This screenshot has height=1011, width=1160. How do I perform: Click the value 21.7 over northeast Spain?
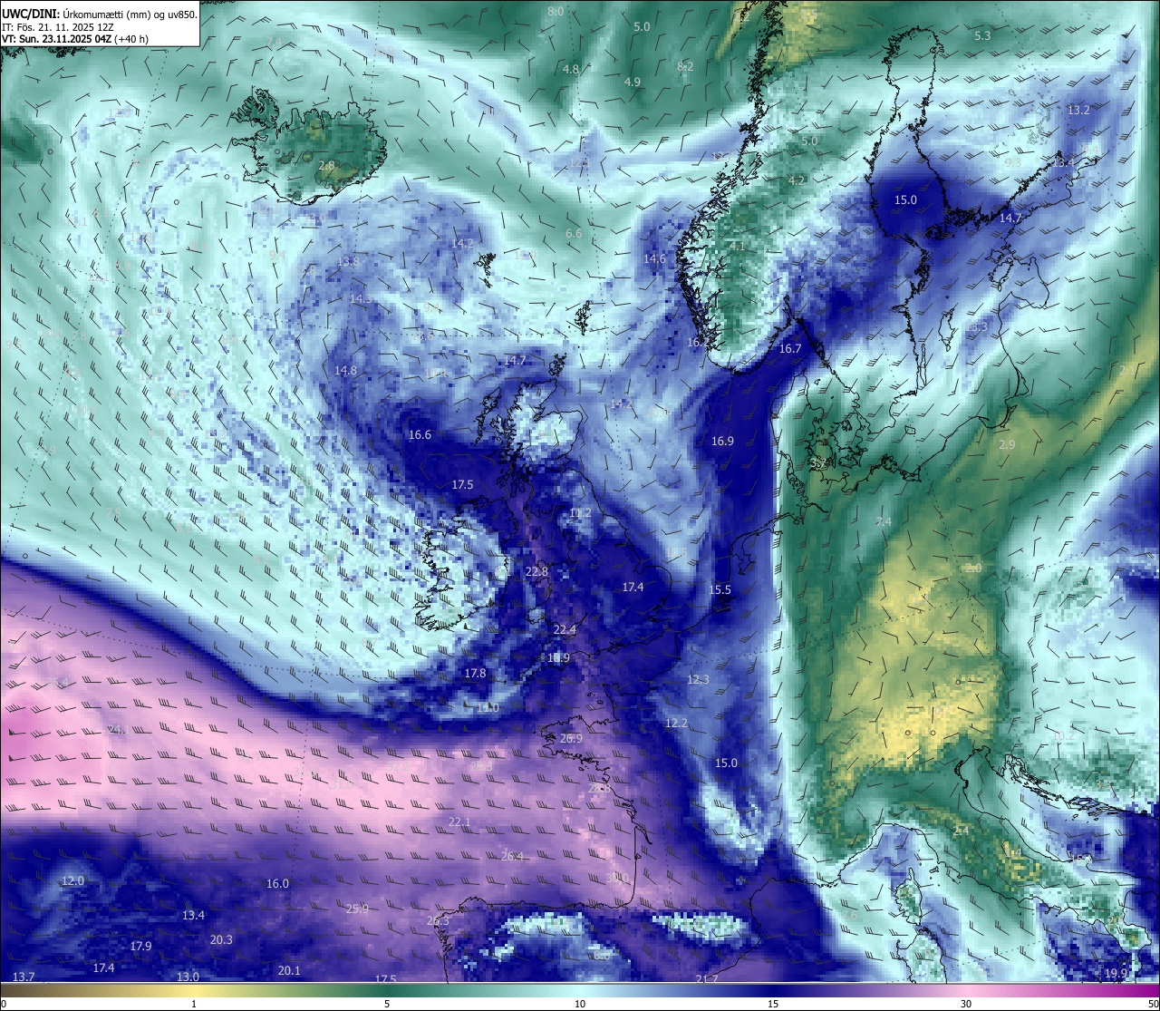pyautogui.click(x=707, y=980)
